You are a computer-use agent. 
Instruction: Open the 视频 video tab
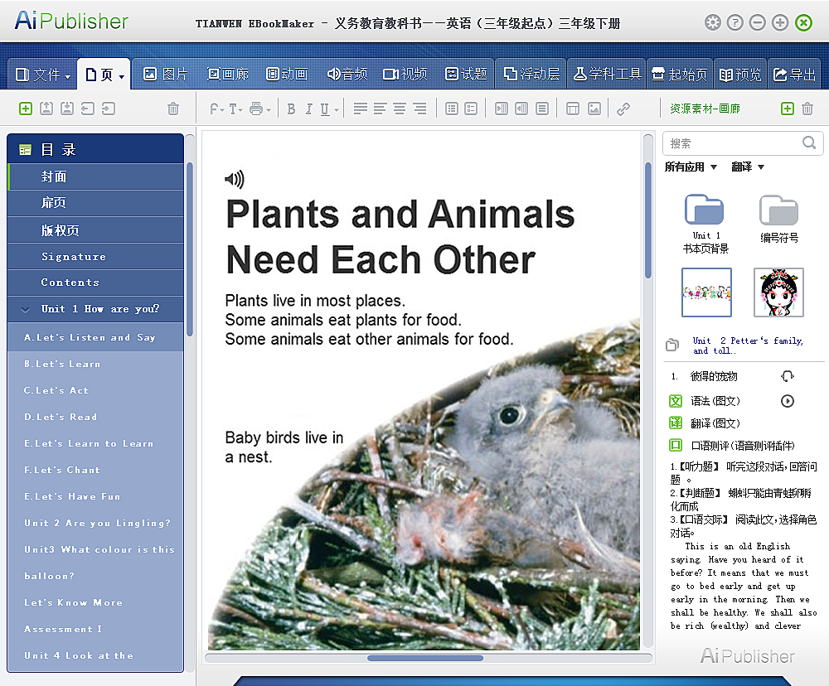405,75
